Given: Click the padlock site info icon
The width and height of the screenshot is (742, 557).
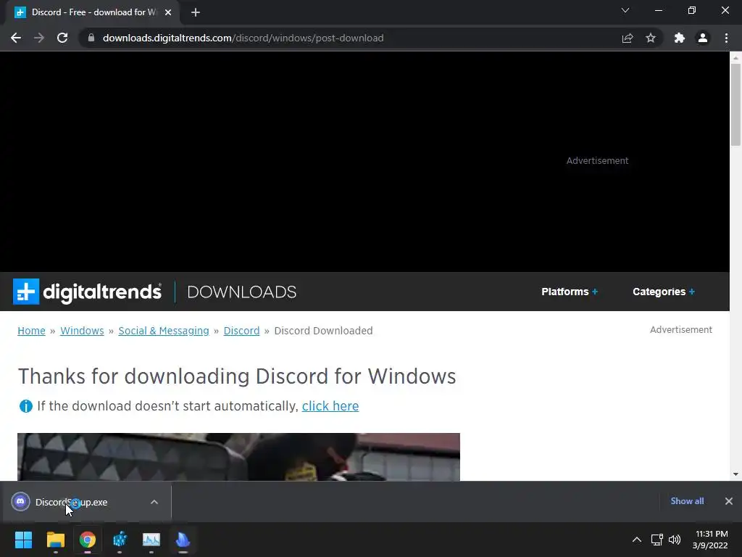Looking at the screenshot, I should point(91,38).
